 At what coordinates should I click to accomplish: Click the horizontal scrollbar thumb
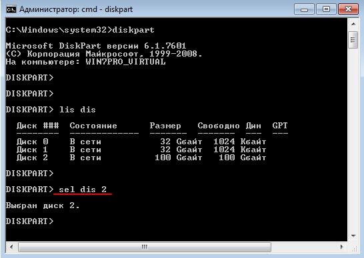pyautogui.click(x=145, y=247)
